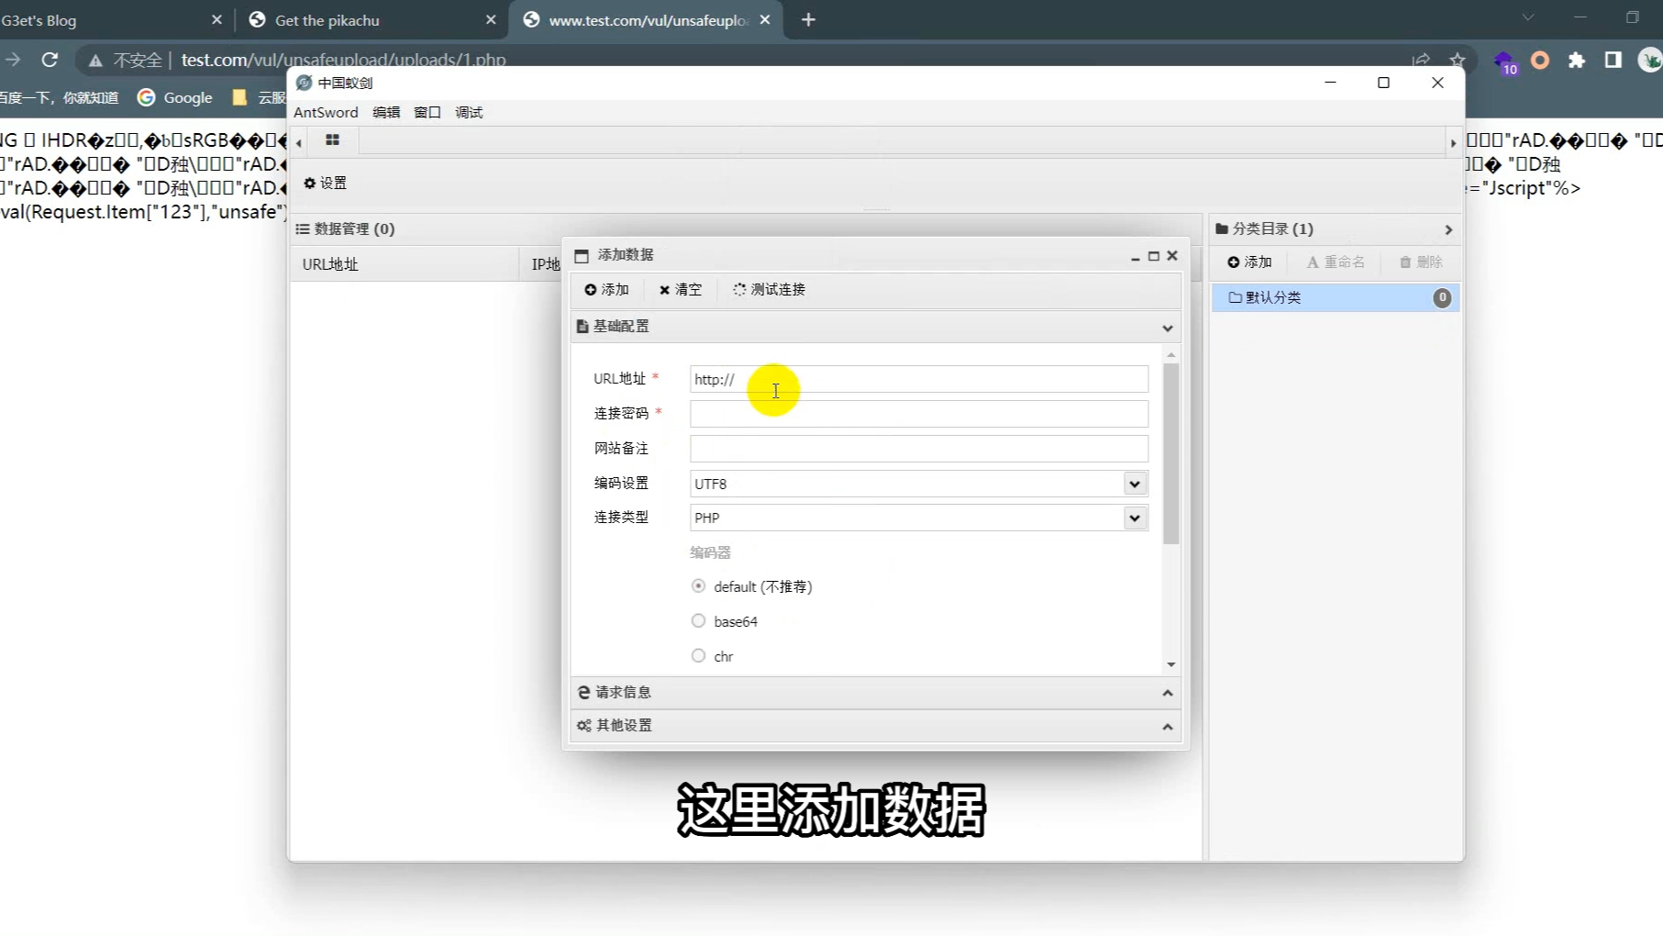1663x936 pixels.
Task: Close the www.test.com browser tab
Action: [765, 19]
